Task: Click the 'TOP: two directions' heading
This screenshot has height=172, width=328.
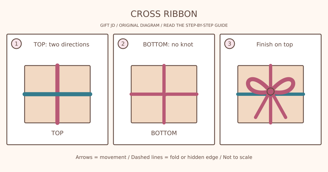Action: point(61,45)
